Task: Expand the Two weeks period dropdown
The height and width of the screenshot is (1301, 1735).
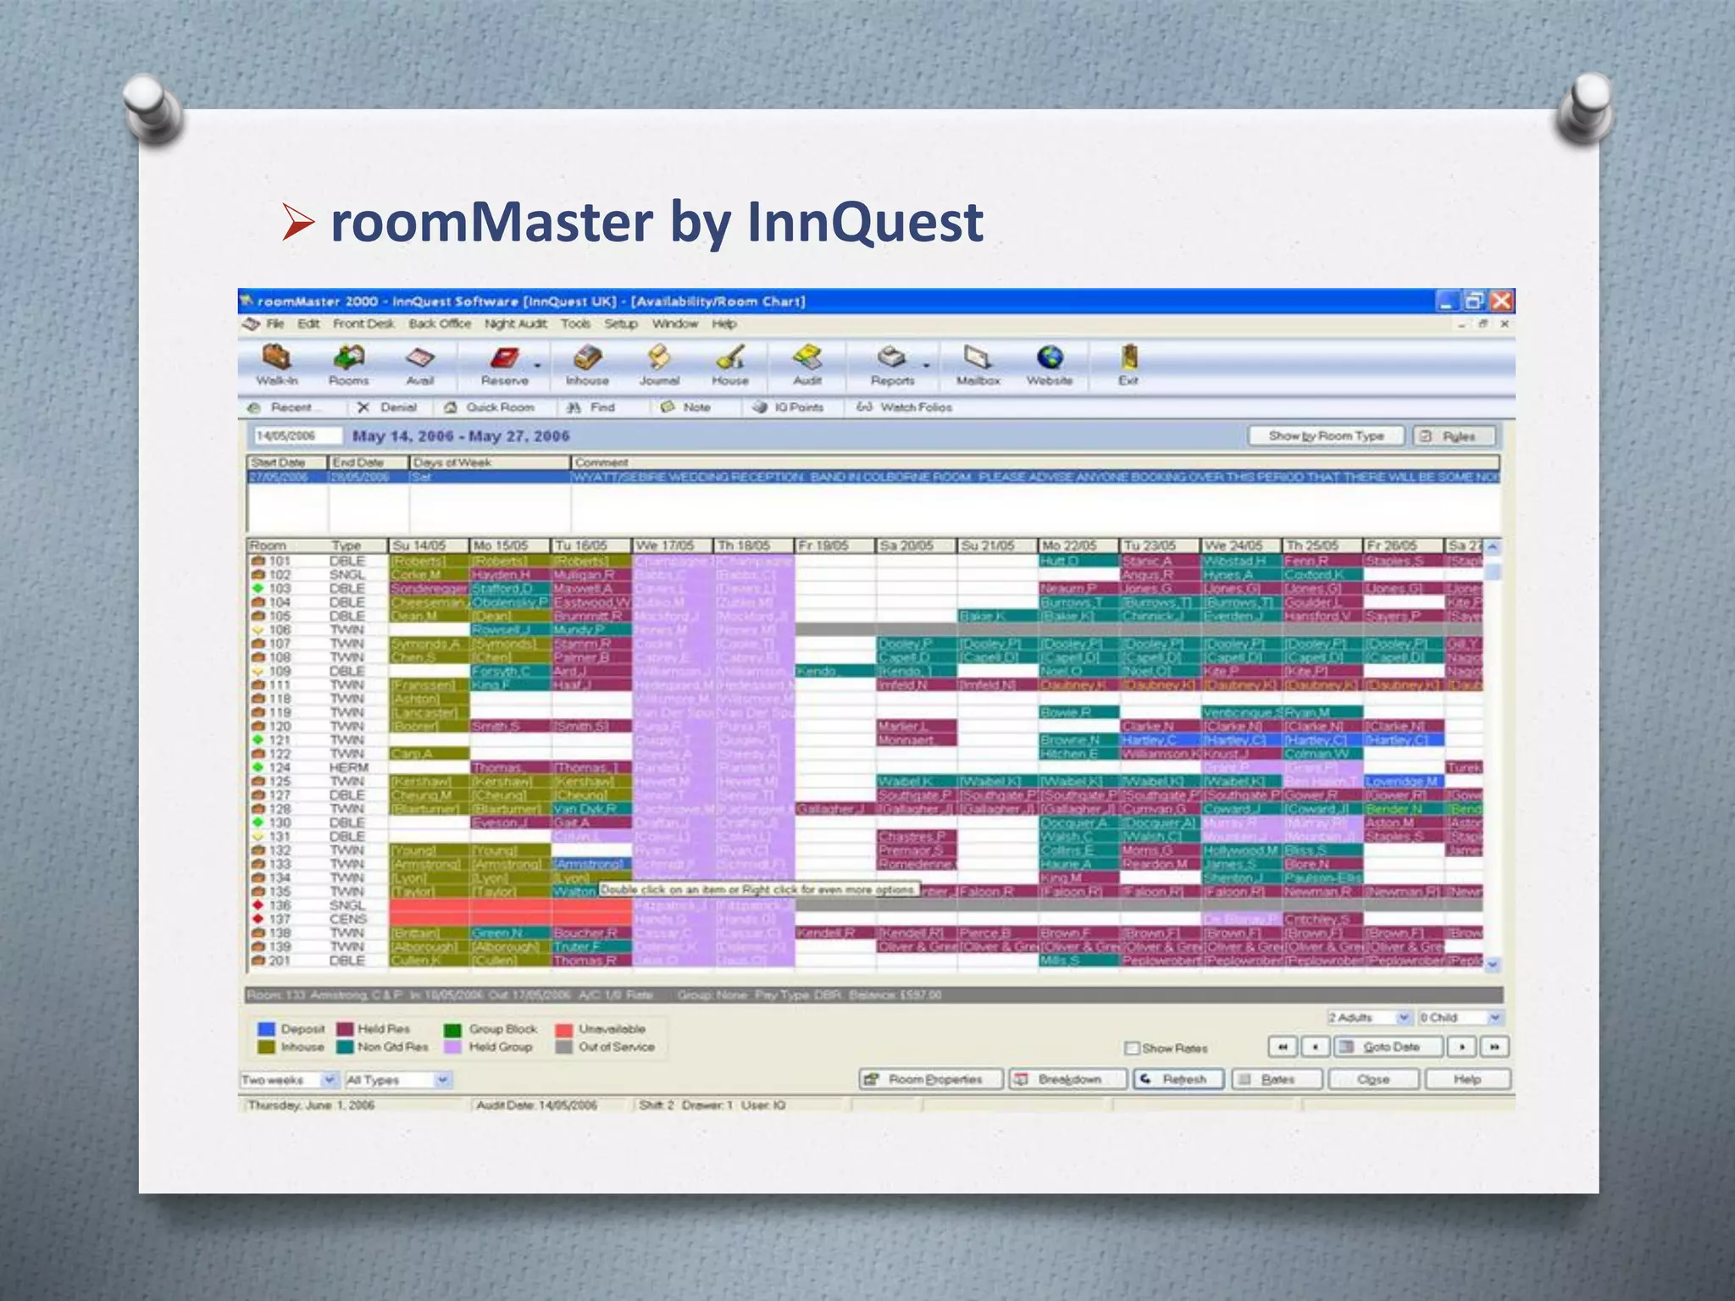Action: (329, 1080)
